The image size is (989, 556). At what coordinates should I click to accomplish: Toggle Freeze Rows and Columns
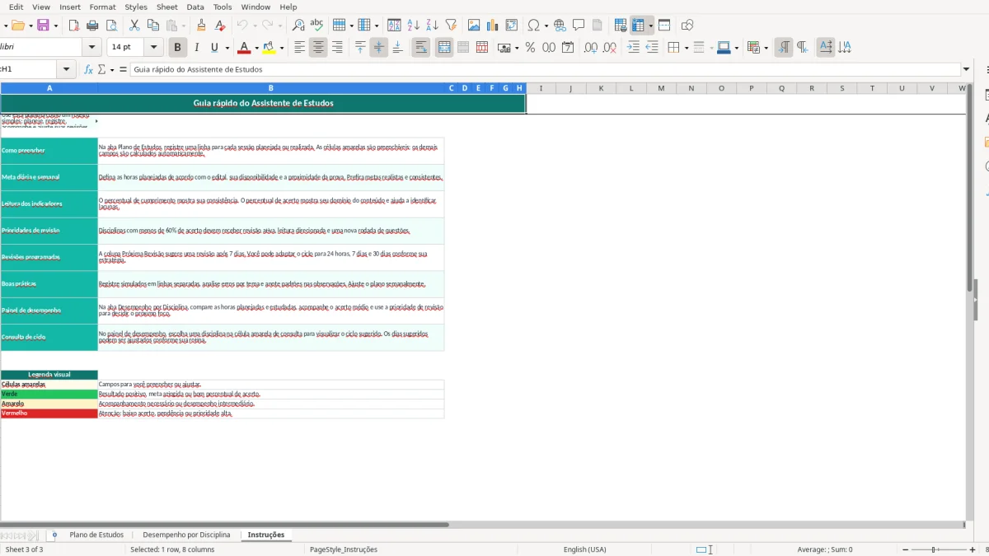pyautogui.click(x=638, y=26)
